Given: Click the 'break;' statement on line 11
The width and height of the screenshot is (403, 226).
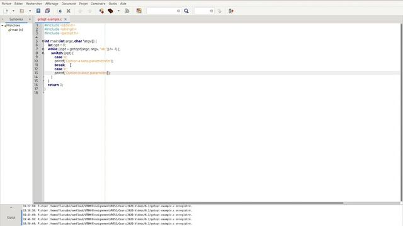Looking at the screenshot, I should point(60,65).
